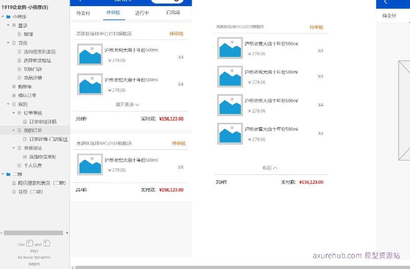Open the 切换门店 page

pyautogui.click(x=33, y=69)
